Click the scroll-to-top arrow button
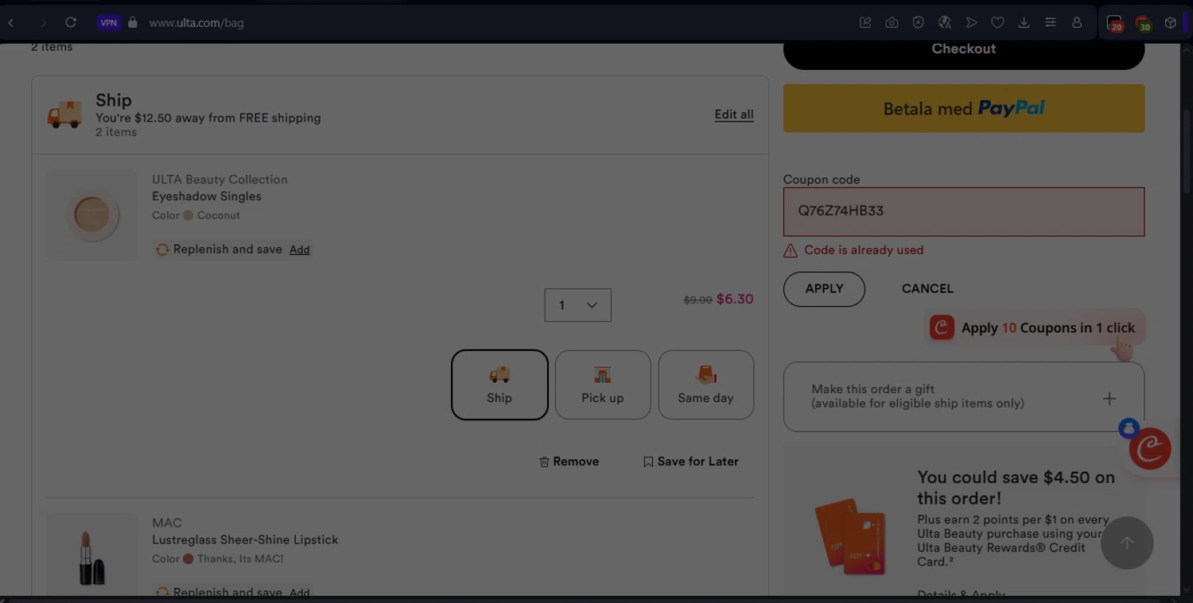 pos(1127,543)
